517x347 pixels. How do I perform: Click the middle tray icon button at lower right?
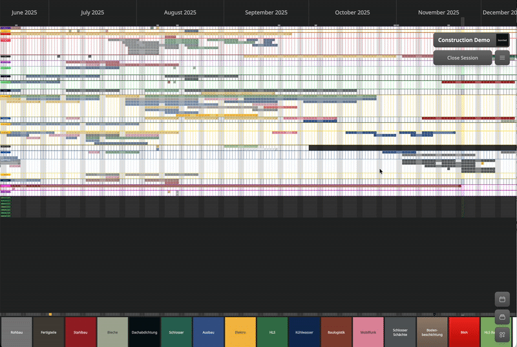(502, 317)
